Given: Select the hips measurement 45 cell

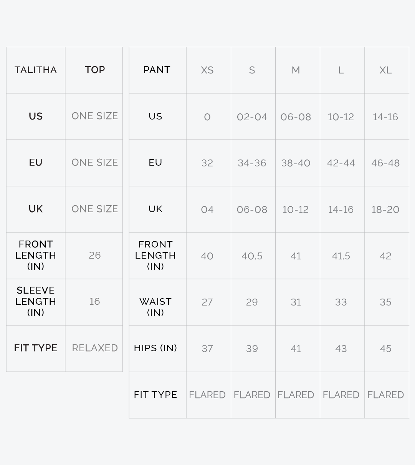Looking at the screenshot, I should click(x=385, y=349).
